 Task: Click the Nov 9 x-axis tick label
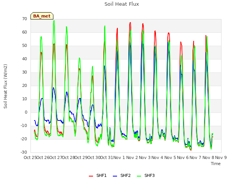(221, 157)
